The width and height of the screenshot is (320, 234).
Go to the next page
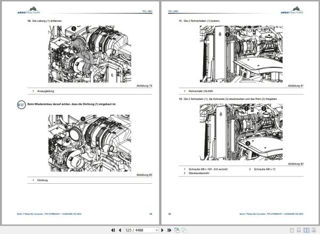(x=163, y=230)
